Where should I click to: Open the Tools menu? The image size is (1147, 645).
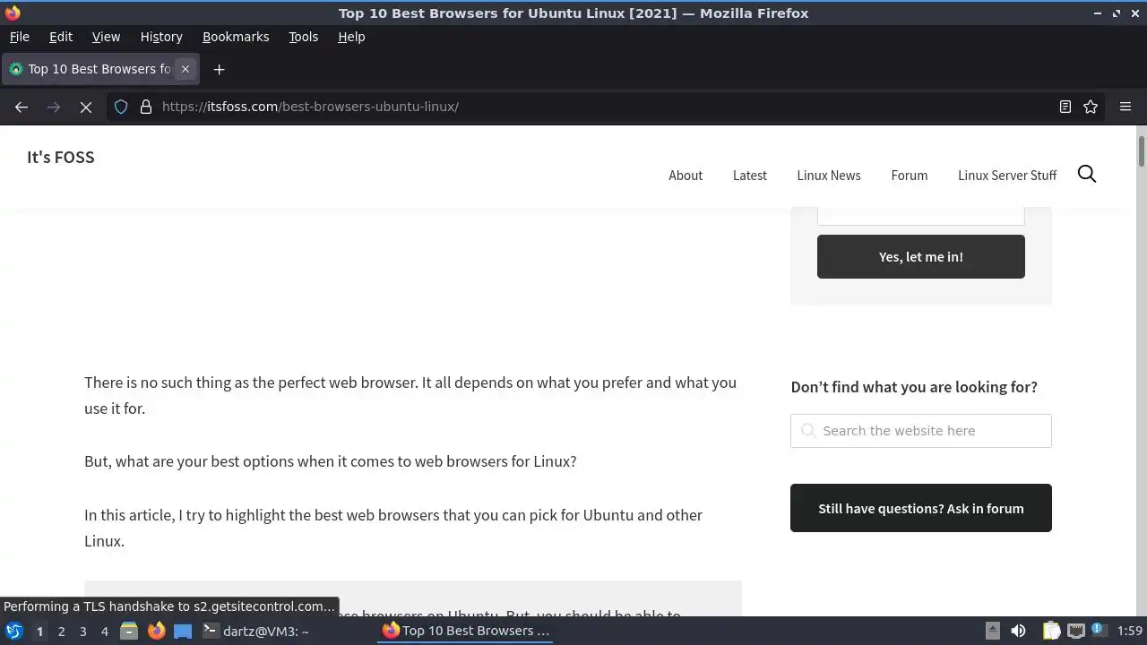pos(304,37)
